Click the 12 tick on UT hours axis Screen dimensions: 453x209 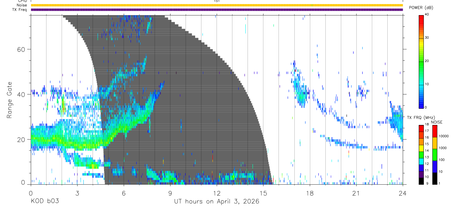(217, 193)
